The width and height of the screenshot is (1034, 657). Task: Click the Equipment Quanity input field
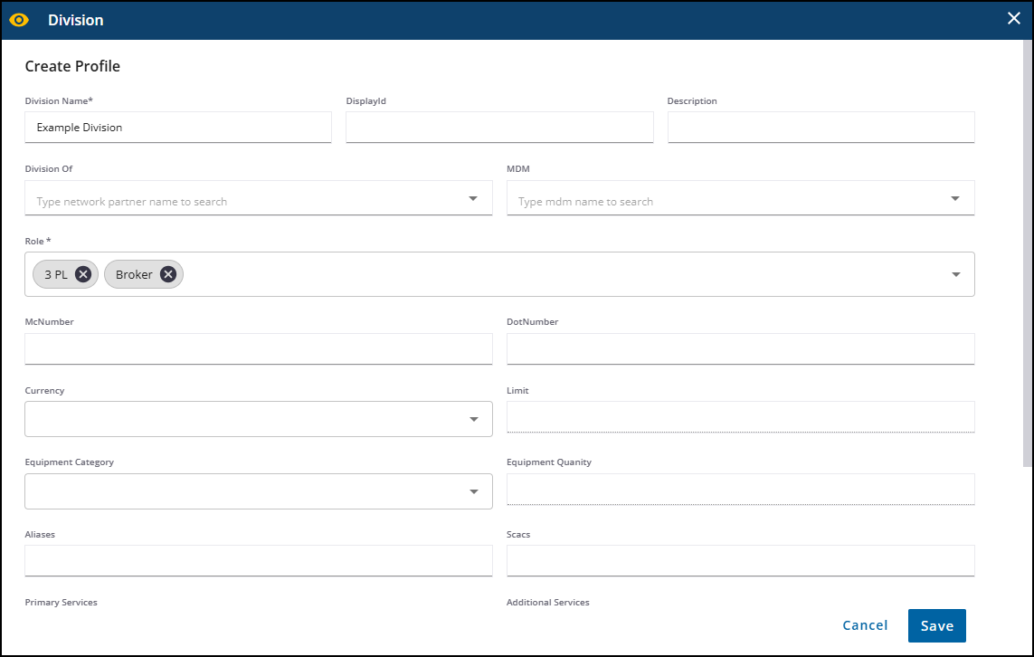coord(740,489)
